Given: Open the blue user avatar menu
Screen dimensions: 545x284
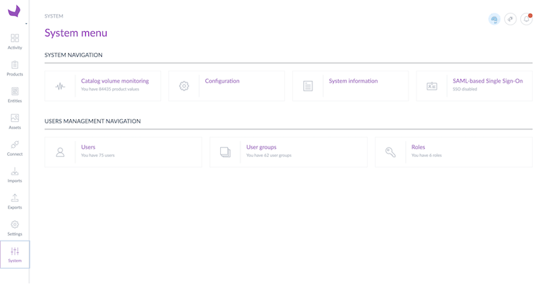Looking at the screenshot, I should click(x=494, y=19).
